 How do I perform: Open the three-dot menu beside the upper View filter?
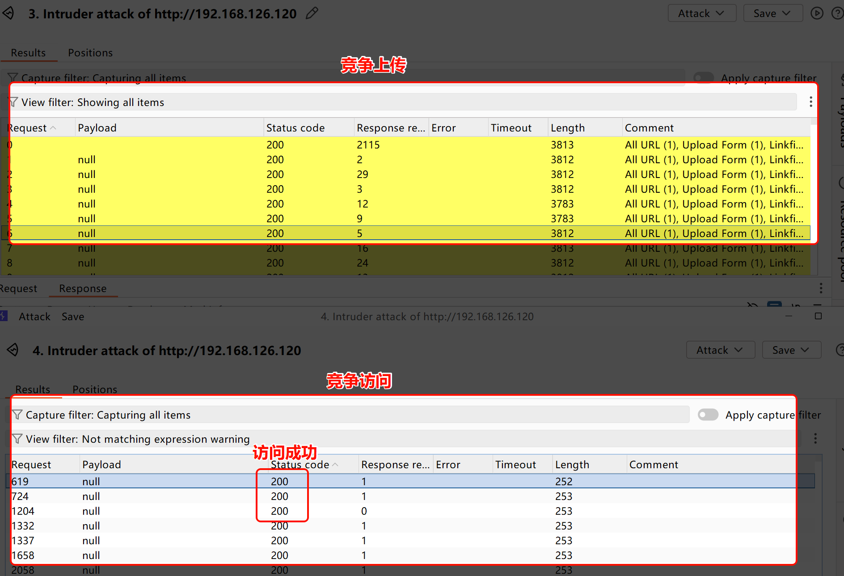tap(810, 102)
